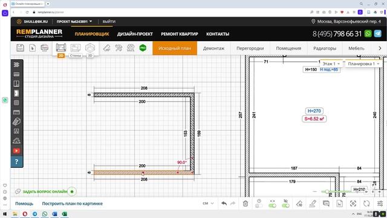387x218 pixels.
Task: Go to ПЛАНИРОВЩИК menu item
Action: (92, 34)
